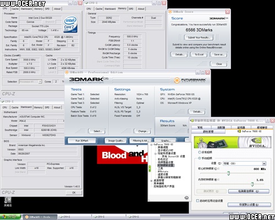Click the NVIDIA logo banner in GeForce properties
The width and height of the screenshot is (275, 220).
pos(233,142)
